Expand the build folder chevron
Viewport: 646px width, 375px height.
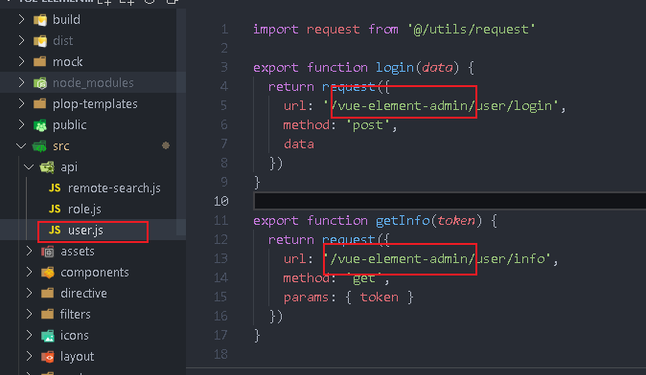tap(21, 19)
